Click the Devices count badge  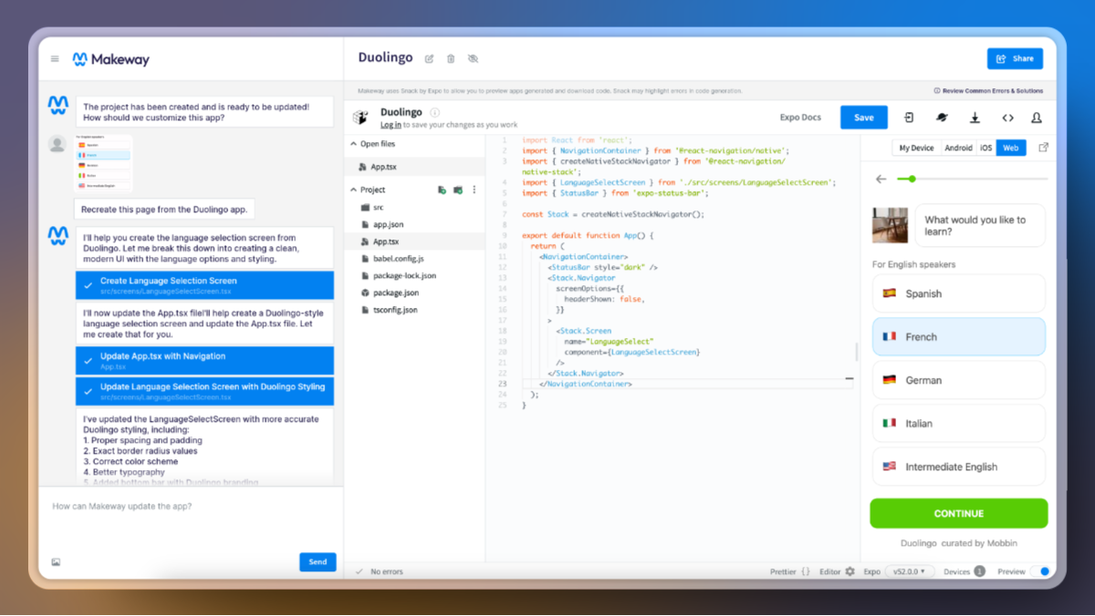(x=979, y=571)
